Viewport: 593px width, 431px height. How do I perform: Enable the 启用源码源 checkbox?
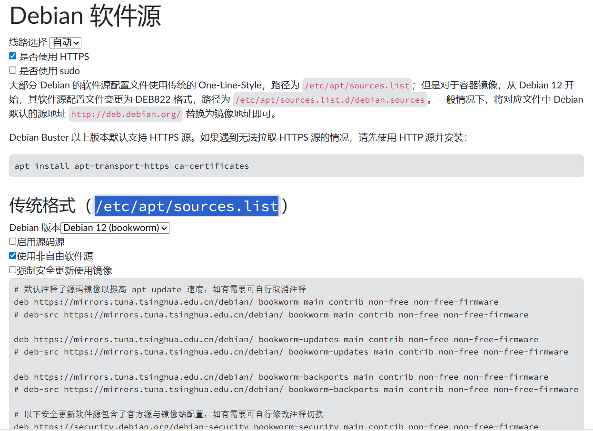tap(12, 241)
